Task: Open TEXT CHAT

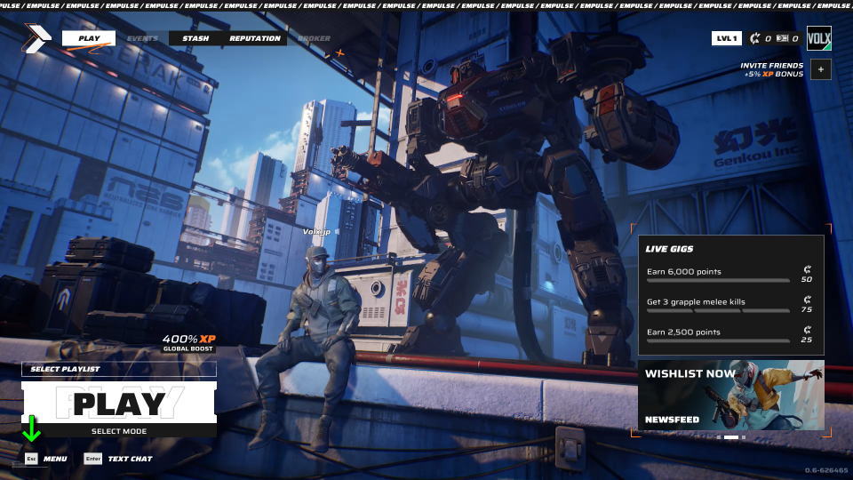Action: click(130, 459)
